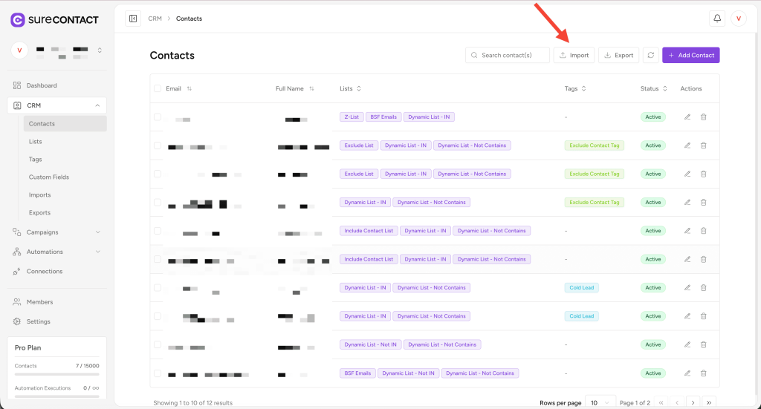Click the Add Contact button
This screenshot has width=761, height=409.
(690, 55)
